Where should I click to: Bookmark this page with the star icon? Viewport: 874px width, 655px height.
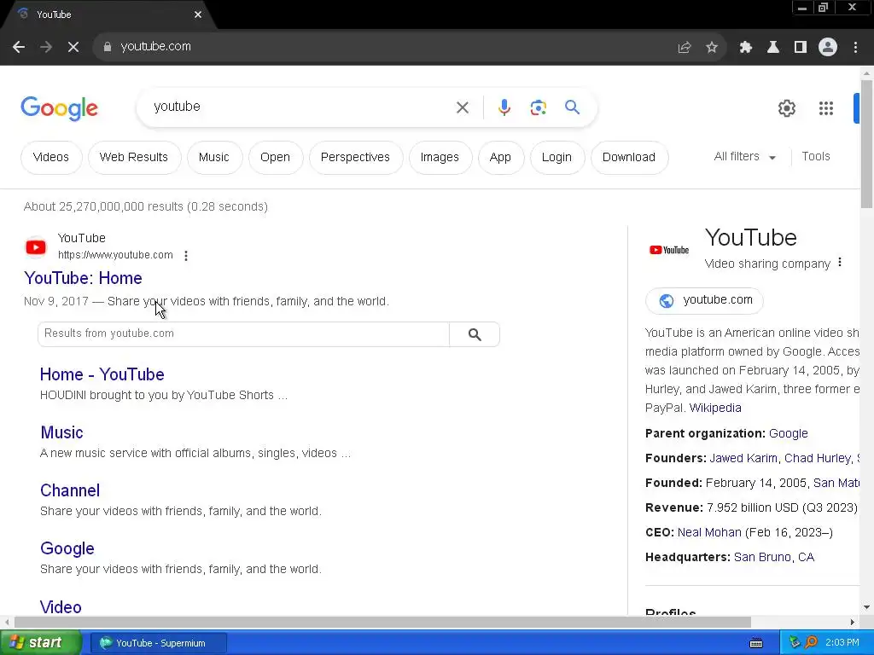[x=712, y=48]
